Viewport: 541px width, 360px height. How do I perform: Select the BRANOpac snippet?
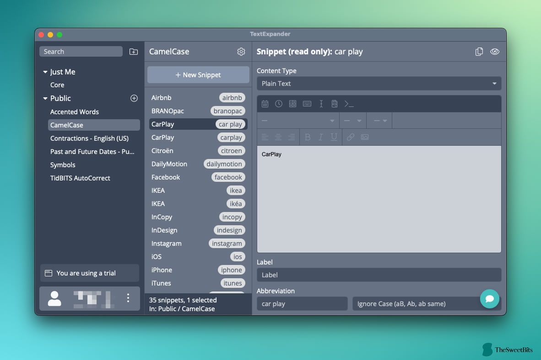click(x=198, y=111)
